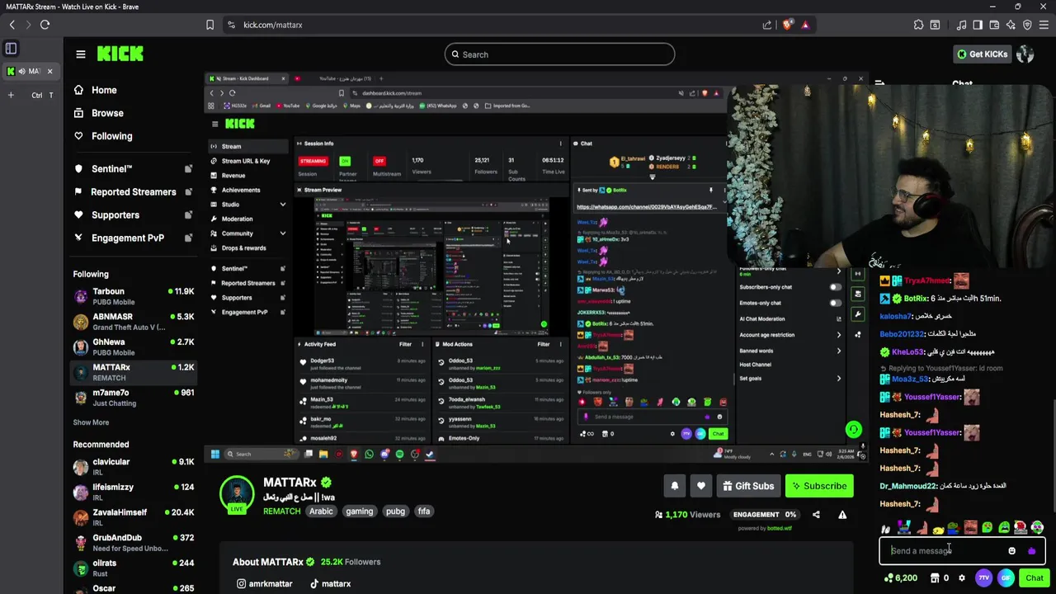Screen dimensions: 1056x594
Task: Open Brave Wallet icon
Action: 994,25
